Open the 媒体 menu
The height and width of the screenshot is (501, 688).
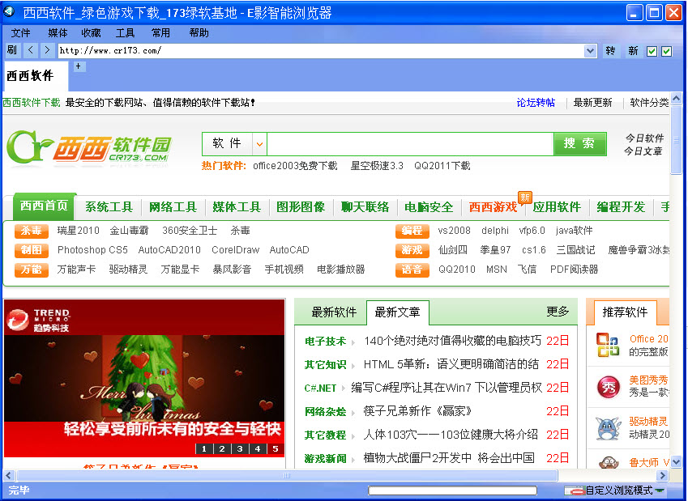click(58, 33)
